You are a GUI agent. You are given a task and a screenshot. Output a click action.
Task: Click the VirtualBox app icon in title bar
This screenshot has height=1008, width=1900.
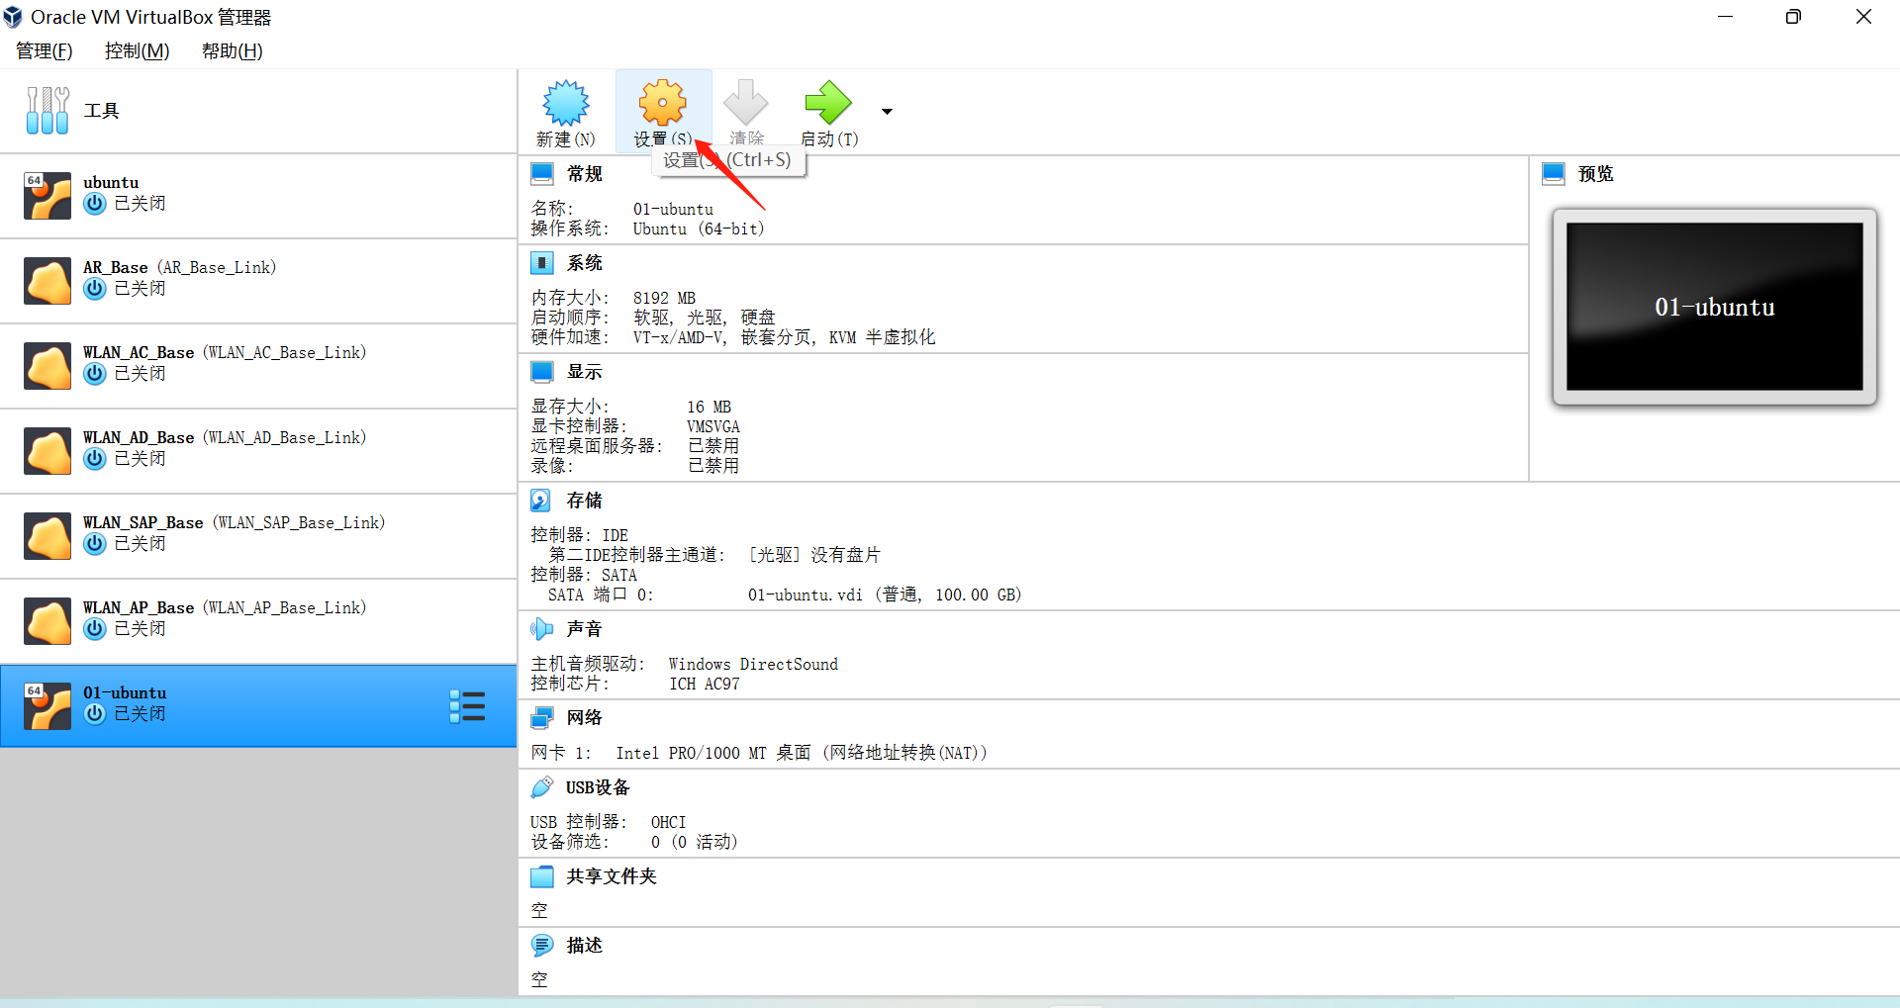[13, 17]
